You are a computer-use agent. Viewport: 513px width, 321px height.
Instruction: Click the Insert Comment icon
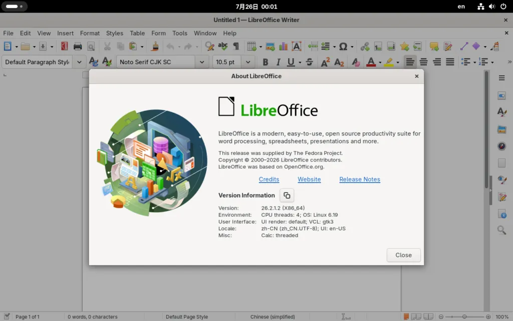pos(434,46)
